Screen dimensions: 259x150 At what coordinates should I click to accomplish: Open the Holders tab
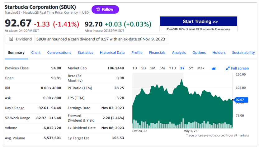pos(219,53)
